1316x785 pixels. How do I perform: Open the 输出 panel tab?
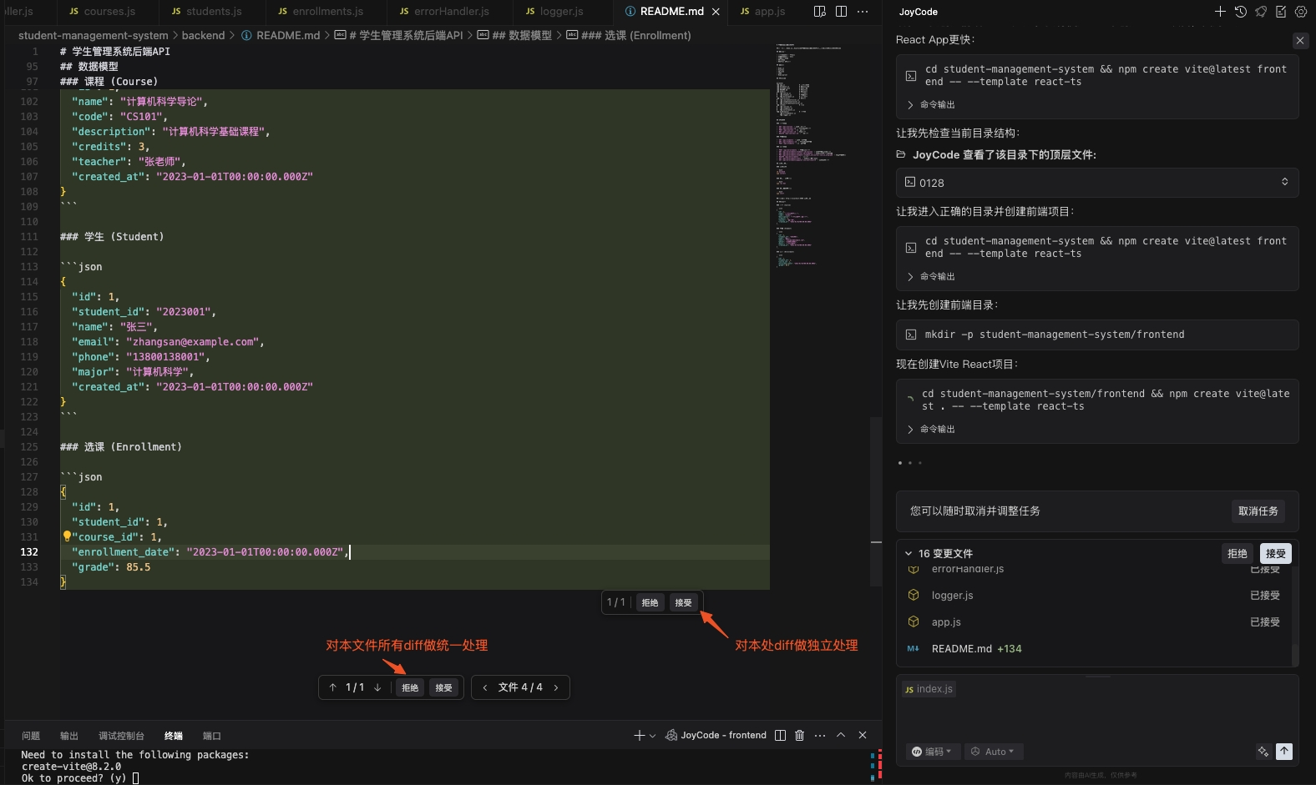click(x=69, y=736)
